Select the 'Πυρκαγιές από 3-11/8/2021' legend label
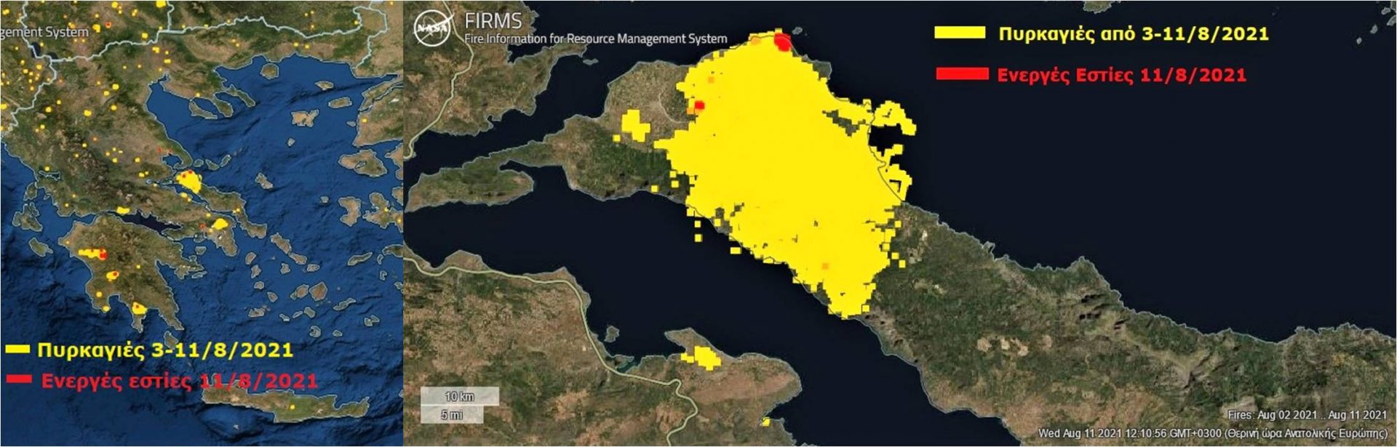 pyautogui.click(x=1133, y=33)
